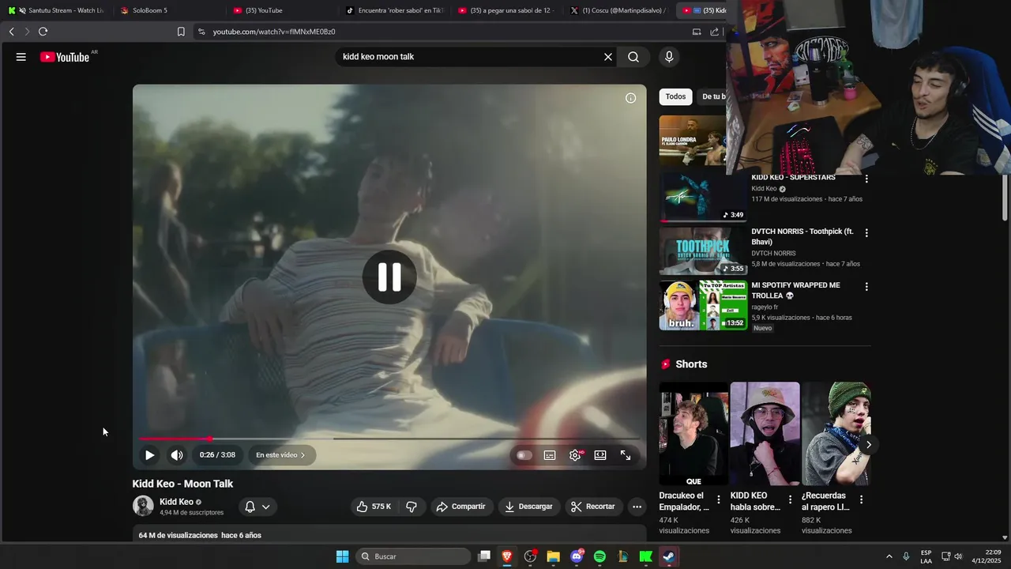Click the large pause overlay on video
Screen dimensions: 1011x569
(389, 277)
